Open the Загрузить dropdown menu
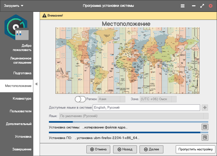 coord(13,6)
